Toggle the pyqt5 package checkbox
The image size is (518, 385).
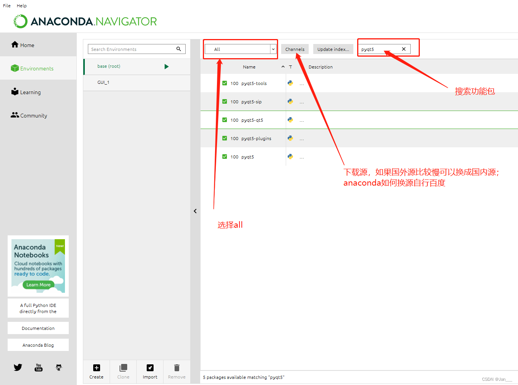click(225, 157)
